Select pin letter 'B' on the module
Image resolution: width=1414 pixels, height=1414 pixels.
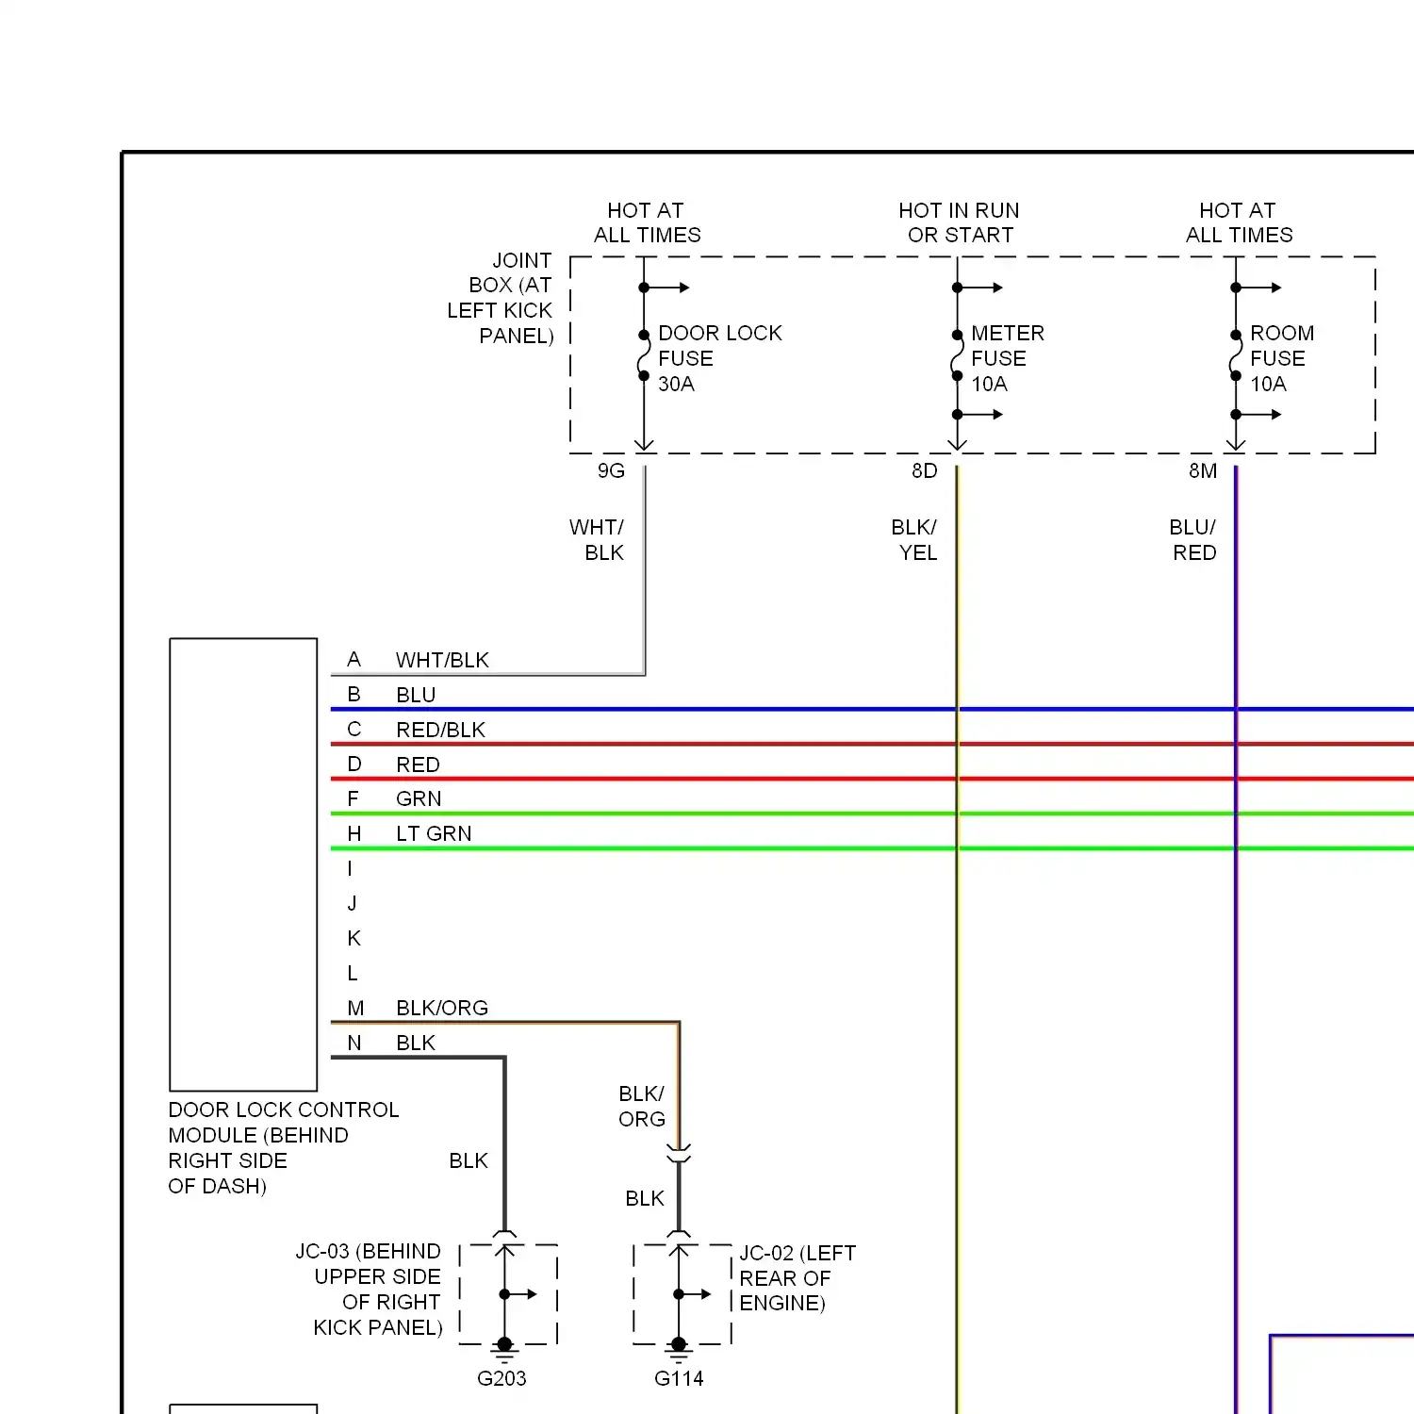[353, 694]
